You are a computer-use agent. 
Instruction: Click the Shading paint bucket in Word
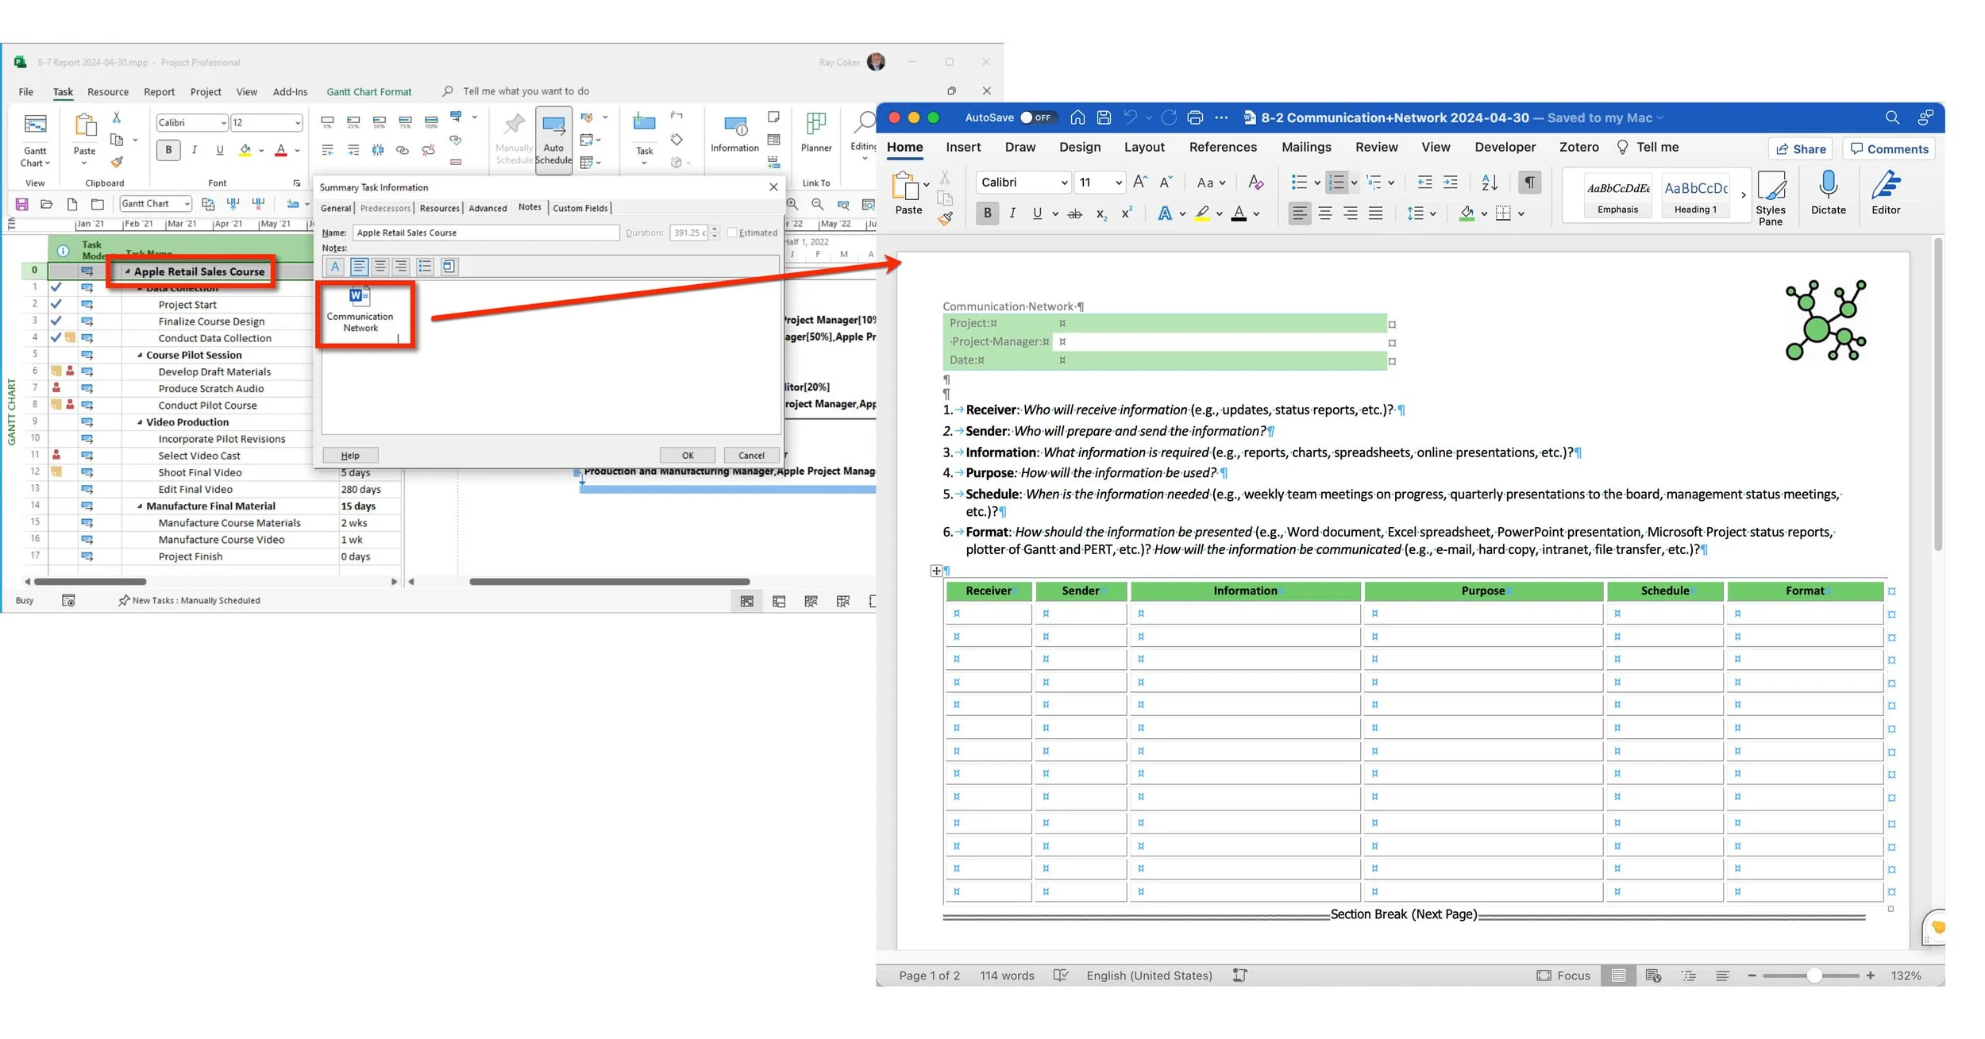tap(1467, 214)
